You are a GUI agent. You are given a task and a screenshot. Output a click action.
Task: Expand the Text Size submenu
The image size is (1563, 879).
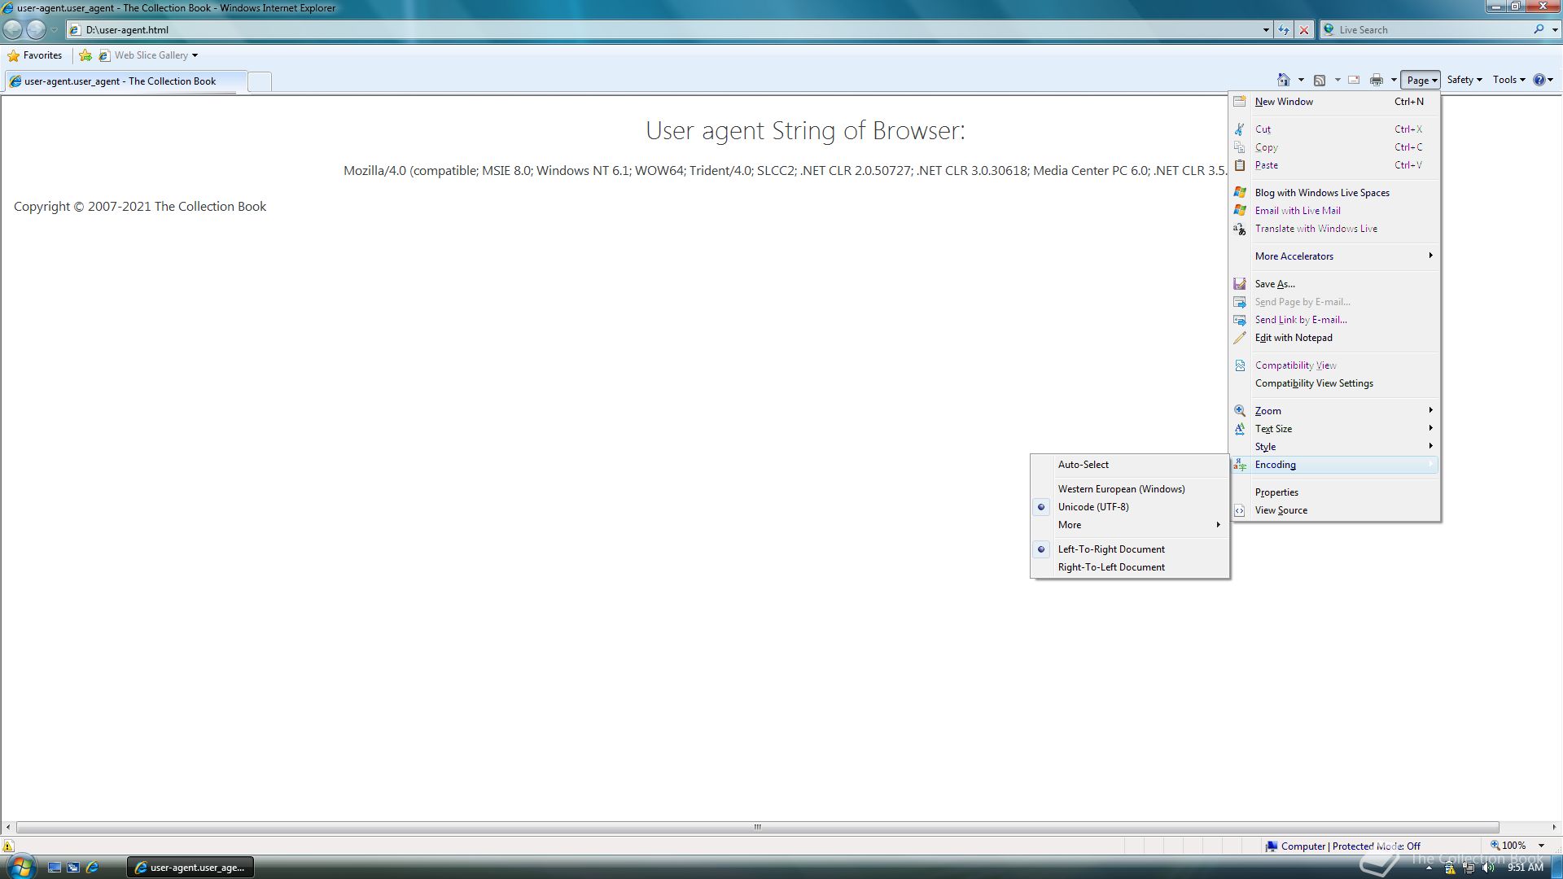pyautogui.click(x=1334, y=429)
